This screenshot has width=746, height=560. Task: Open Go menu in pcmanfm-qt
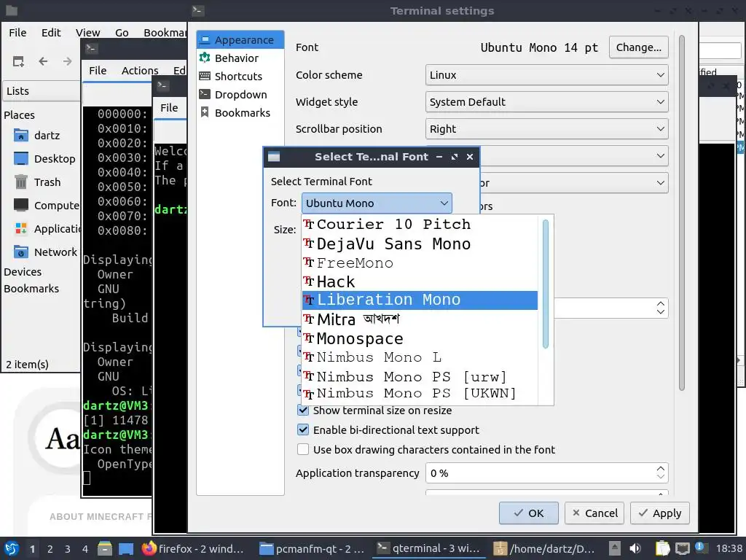tap(122, 32)
